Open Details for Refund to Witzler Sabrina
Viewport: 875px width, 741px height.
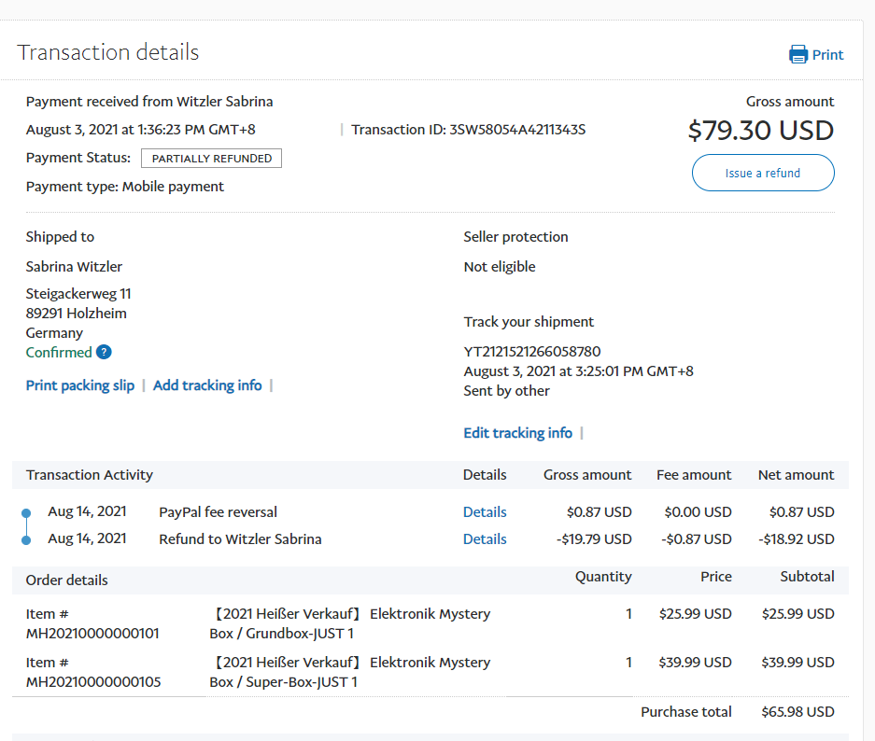pos(485,539)
